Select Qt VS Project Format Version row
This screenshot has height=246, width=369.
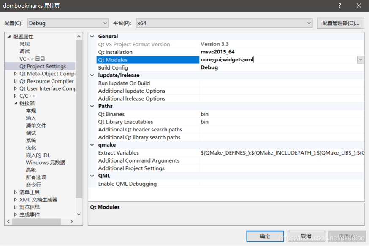pyautogui.click(x=230, y=44)
